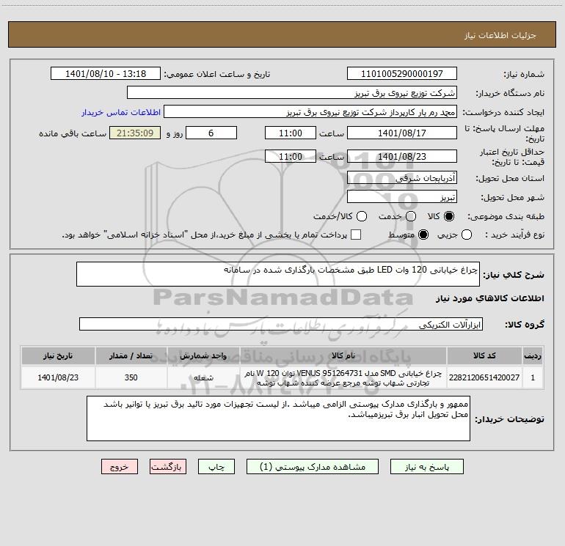
Task: Click the توضیحات خریدار label
Action: (x=509, y=419)
